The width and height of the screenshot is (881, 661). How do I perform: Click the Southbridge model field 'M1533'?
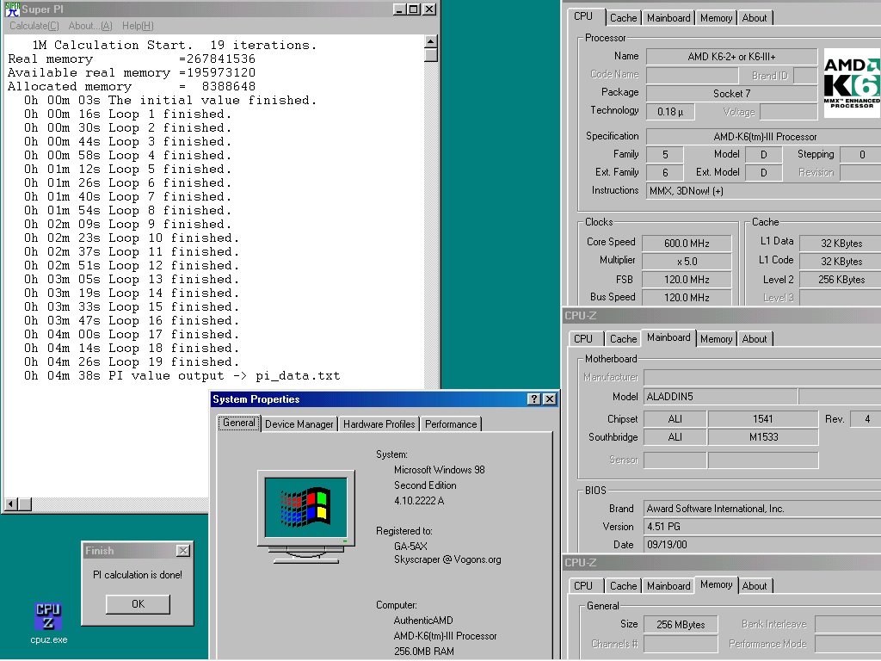(763, 437)
